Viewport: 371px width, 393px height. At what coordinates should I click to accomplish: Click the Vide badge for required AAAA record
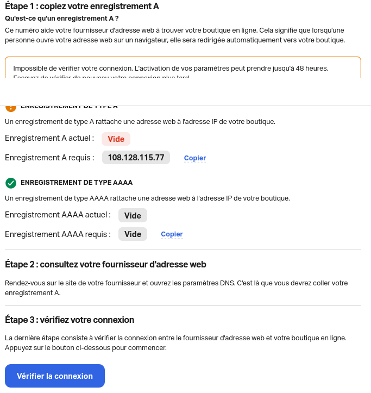click(x=133, y=234)
